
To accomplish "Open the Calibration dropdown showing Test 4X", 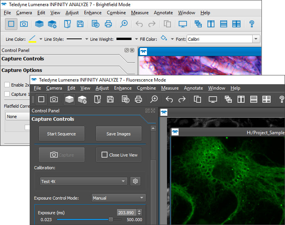I will pos(84,181).
